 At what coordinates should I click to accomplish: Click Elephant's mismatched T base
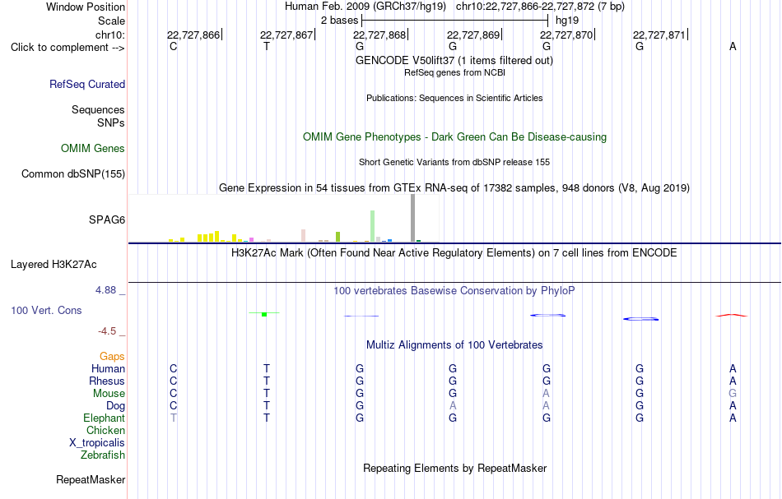click(x=174, y=418)
